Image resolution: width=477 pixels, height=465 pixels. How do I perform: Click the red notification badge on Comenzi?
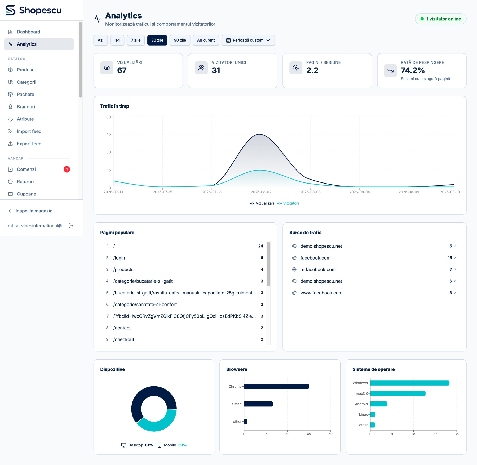point(67,169)
